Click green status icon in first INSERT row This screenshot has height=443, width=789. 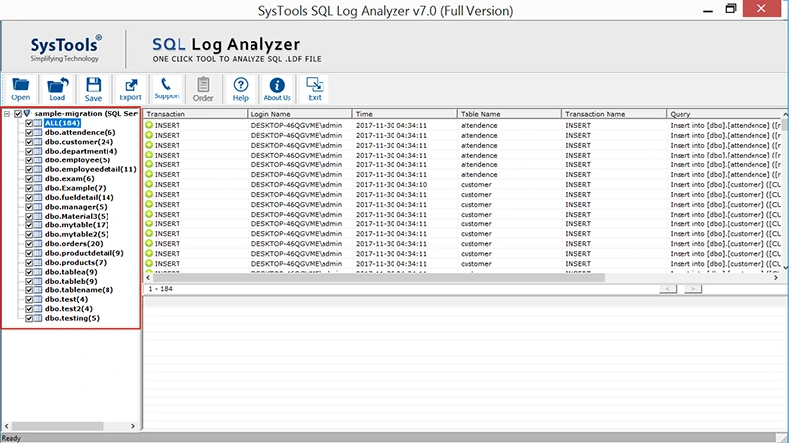149,125
